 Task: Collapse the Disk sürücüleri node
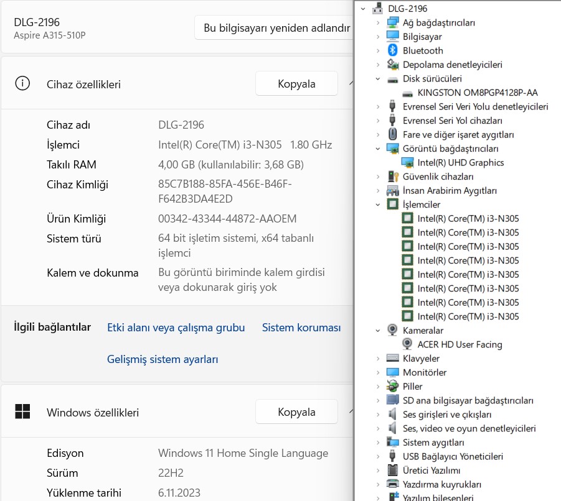[x=378, y=79]
